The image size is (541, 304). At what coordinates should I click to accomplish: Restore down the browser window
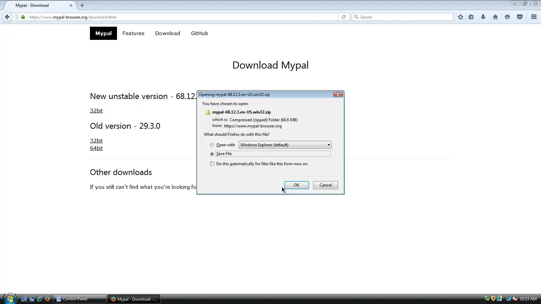525,3
